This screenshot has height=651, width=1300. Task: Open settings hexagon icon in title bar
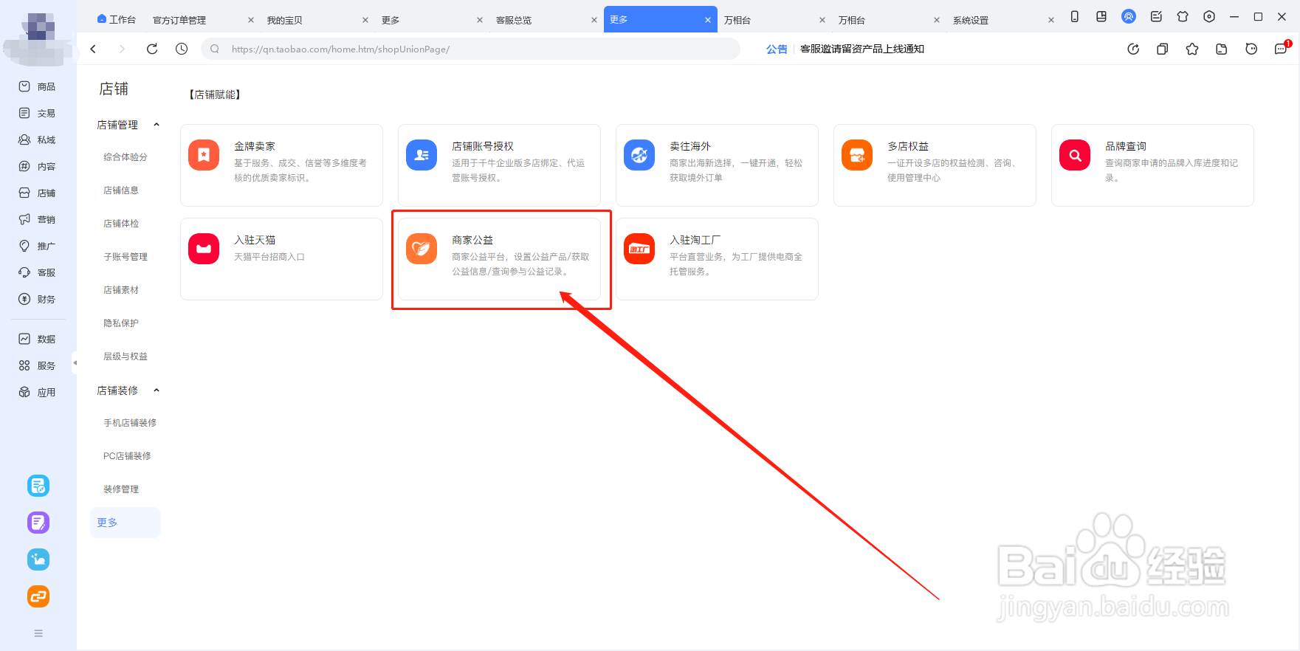pyautogui.click(x=1209, y=16)
